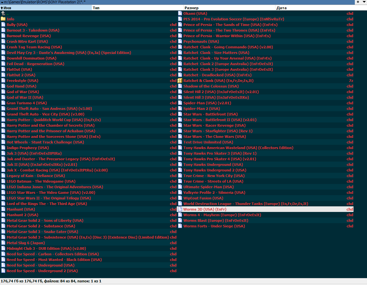367x285 pixels.
Task: Click the file icon beside Gran Turismo 4 (USA)
Action: [x=3, y=103]
